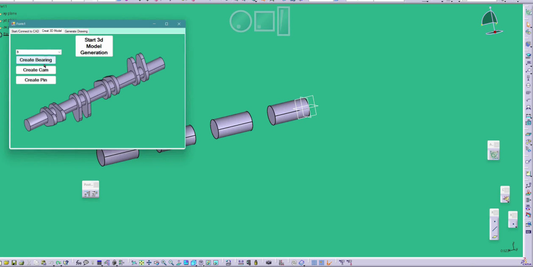The height and width of the screenshot is (267, 533).
Task: Click the Zoom In magnifier
Action: [x=164, y=263]
